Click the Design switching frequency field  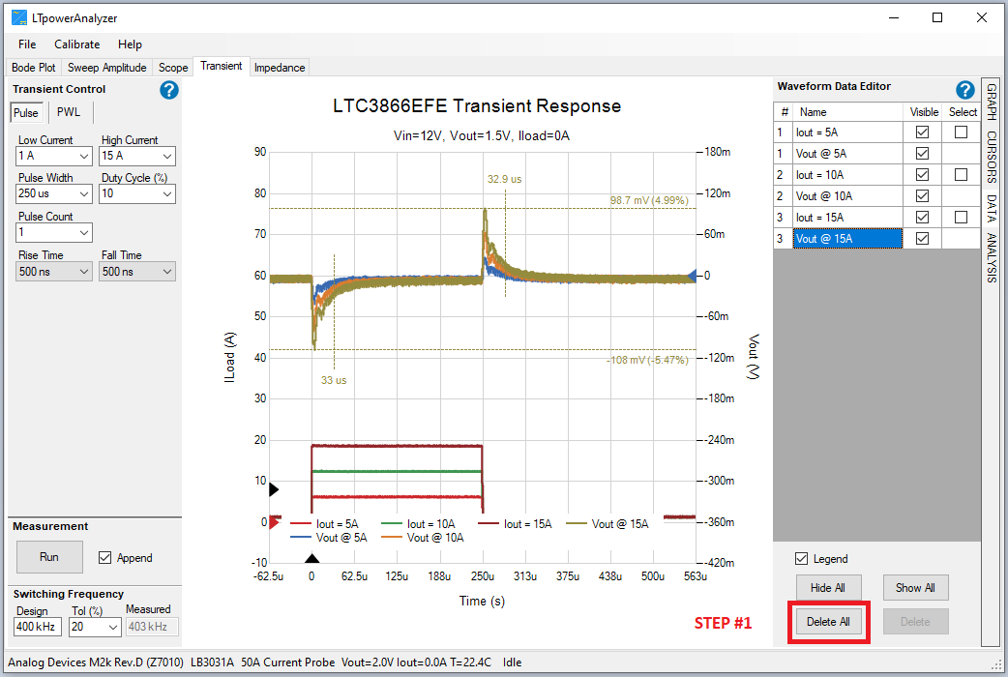click(x=37, y=628)
